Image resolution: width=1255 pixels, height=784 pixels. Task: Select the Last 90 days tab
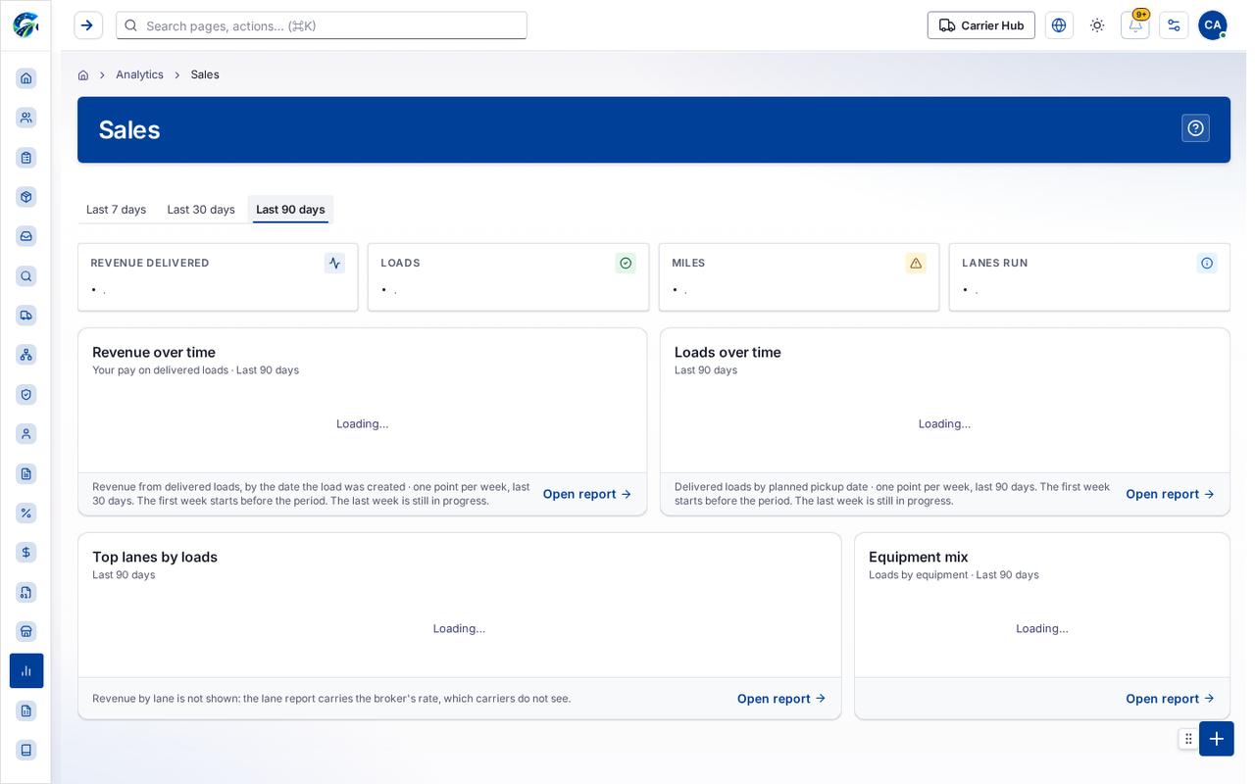point(290,210)
